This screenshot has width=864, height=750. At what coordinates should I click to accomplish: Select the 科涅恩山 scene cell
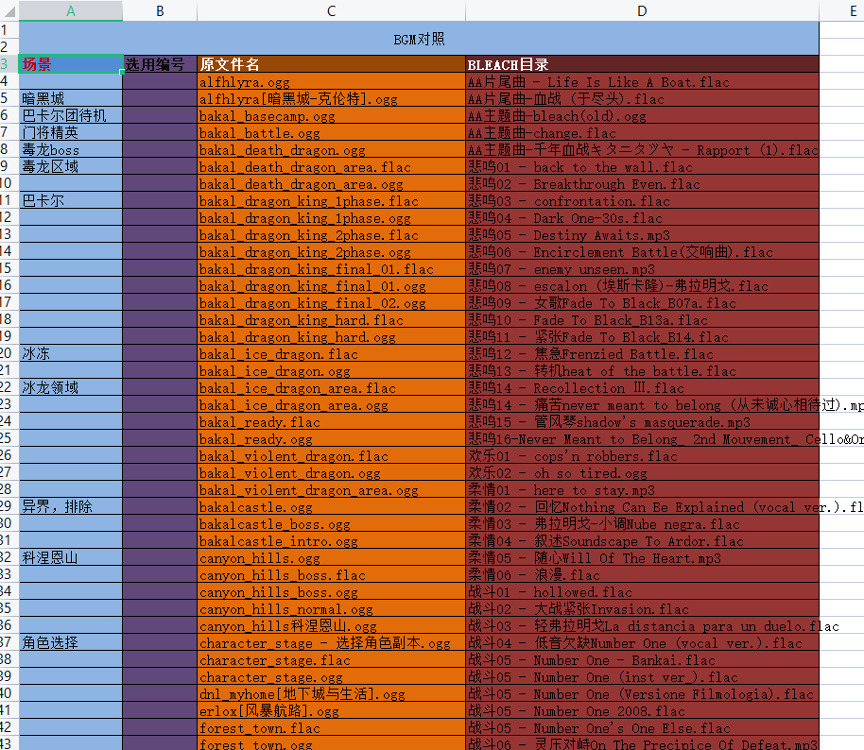pos(71,558)
